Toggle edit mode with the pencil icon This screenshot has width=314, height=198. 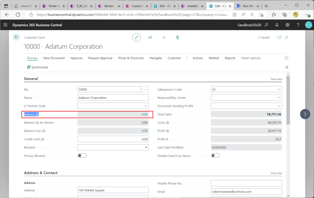[x=136, y=37]
